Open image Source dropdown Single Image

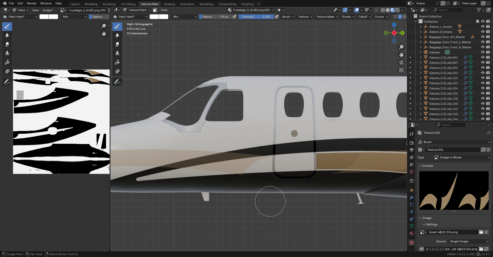point(469,241)
